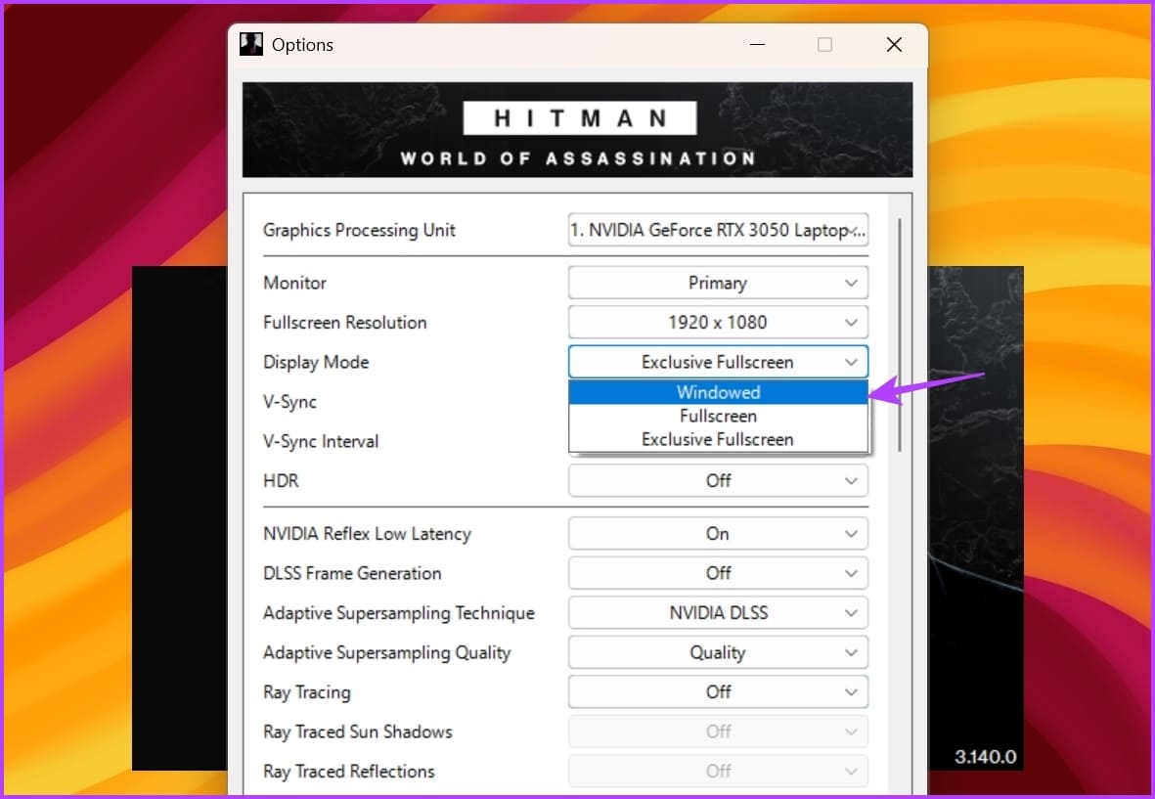Select Windowed in the Display Mode list

(718, 392)
